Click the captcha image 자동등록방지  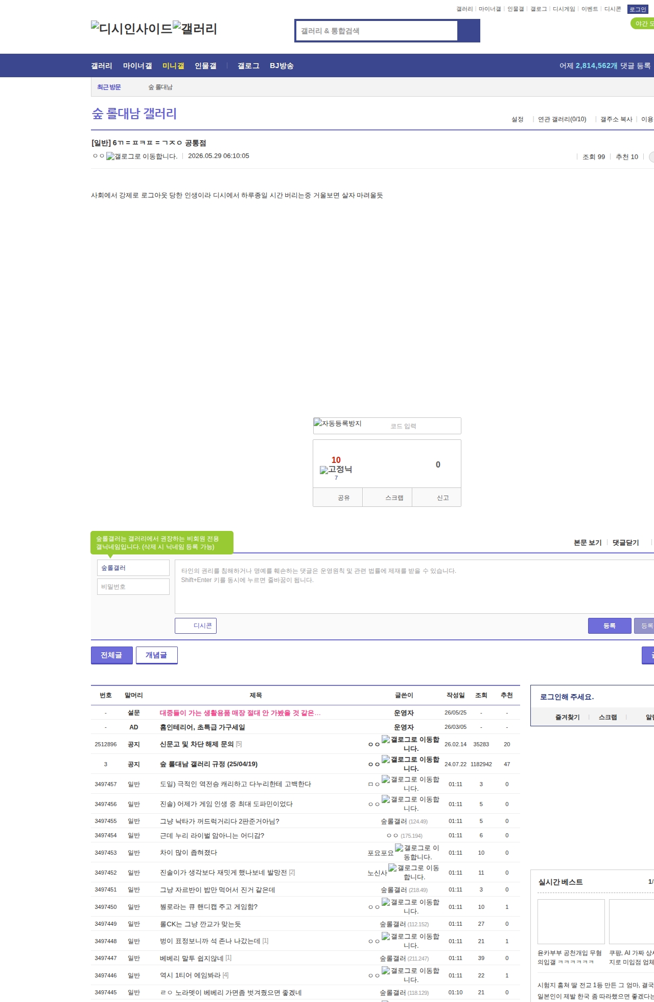[338, 424]
